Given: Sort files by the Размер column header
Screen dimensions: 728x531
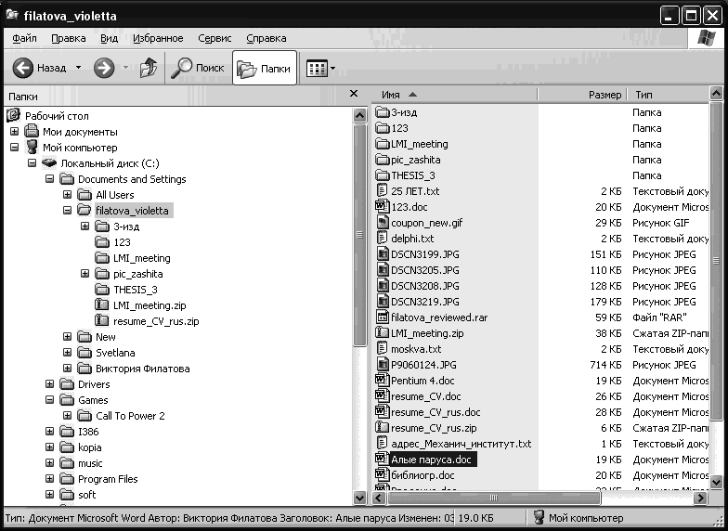Looking at the screenshot, I should pyautogui.click(x=604, y=95).
